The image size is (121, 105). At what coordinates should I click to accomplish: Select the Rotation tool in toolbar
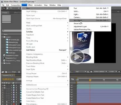(x=15, y=8)
